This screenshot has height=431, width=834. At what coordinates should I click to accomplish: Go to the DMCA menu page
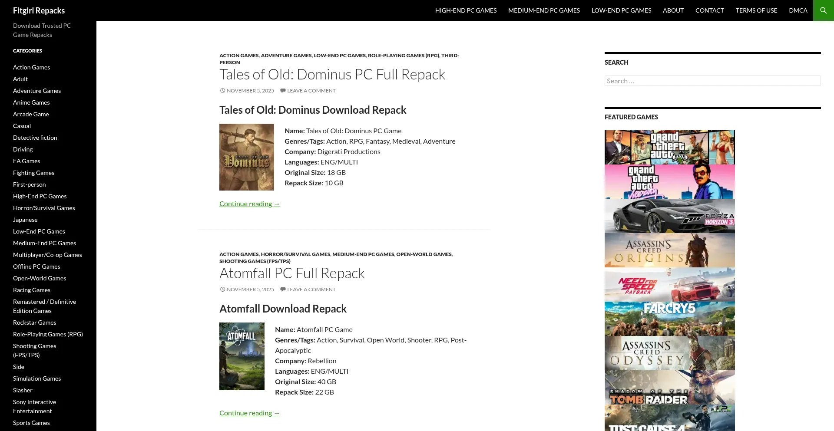click(x=798, y=10)
